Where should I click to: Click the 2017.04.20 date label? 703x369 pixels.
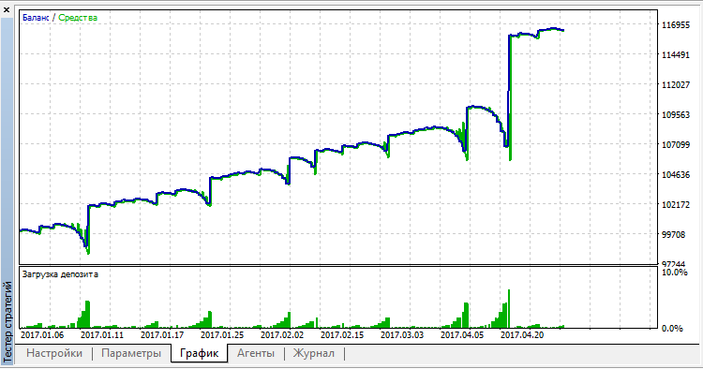522,335
